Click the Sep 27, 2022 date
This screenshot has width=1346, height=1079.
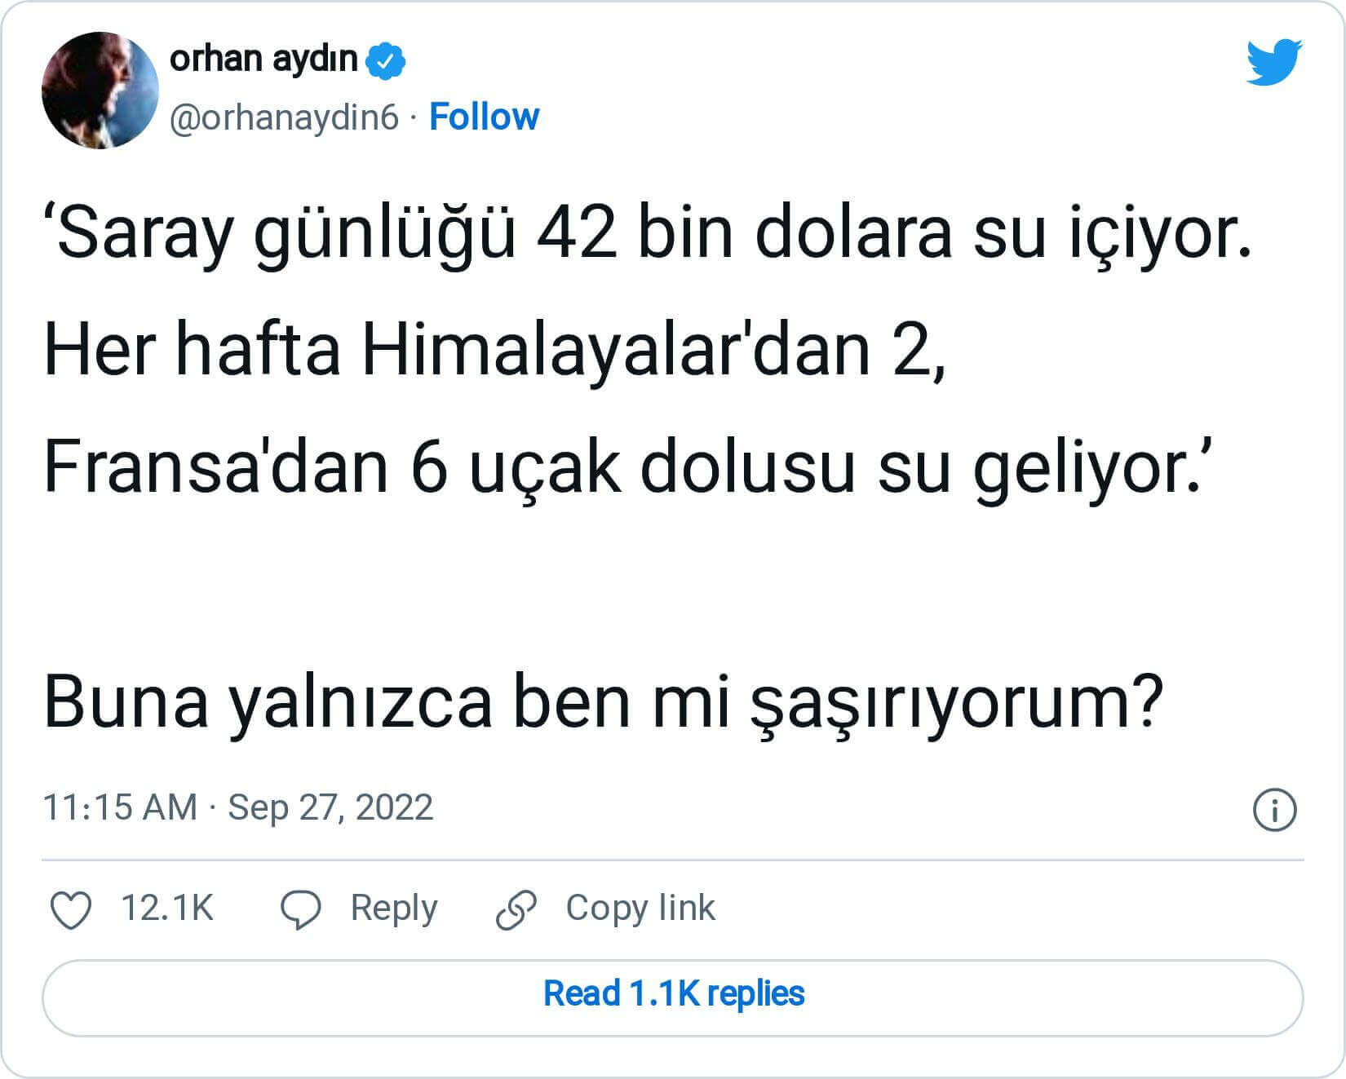tap(330, 807)
